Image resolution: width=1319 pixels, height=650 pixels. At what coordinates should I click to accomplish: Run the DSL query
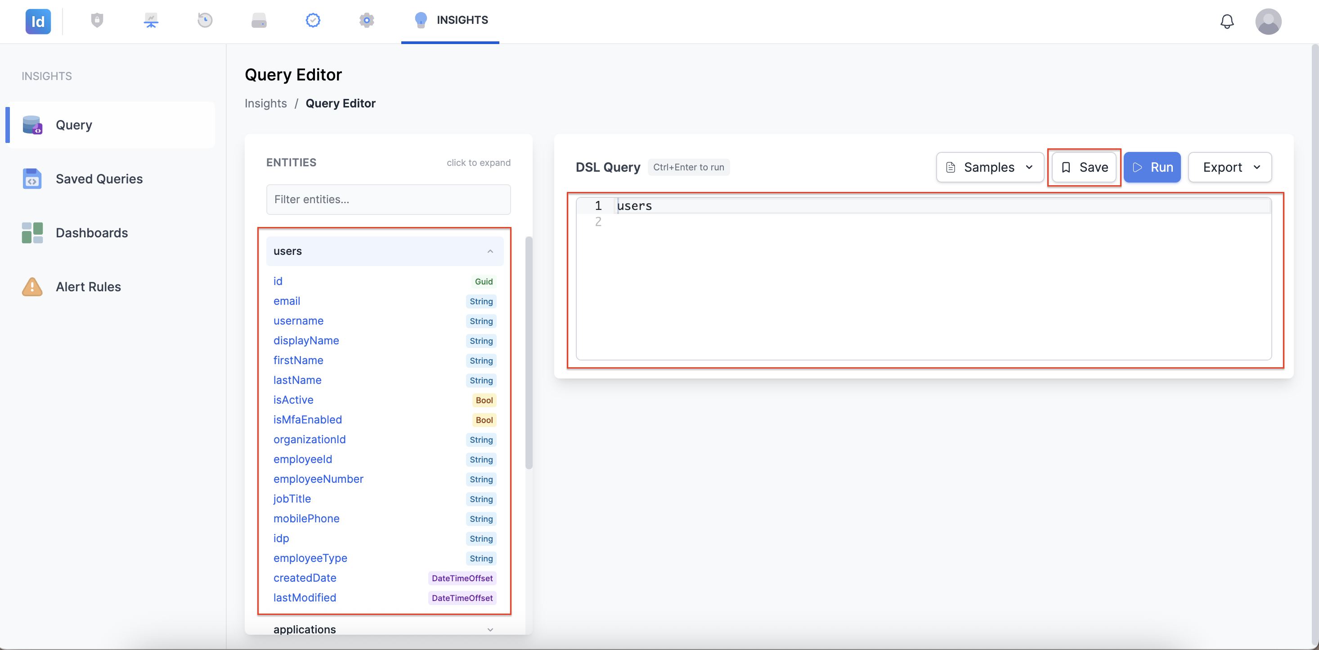pyautogui.click(x=1152, y=167)
